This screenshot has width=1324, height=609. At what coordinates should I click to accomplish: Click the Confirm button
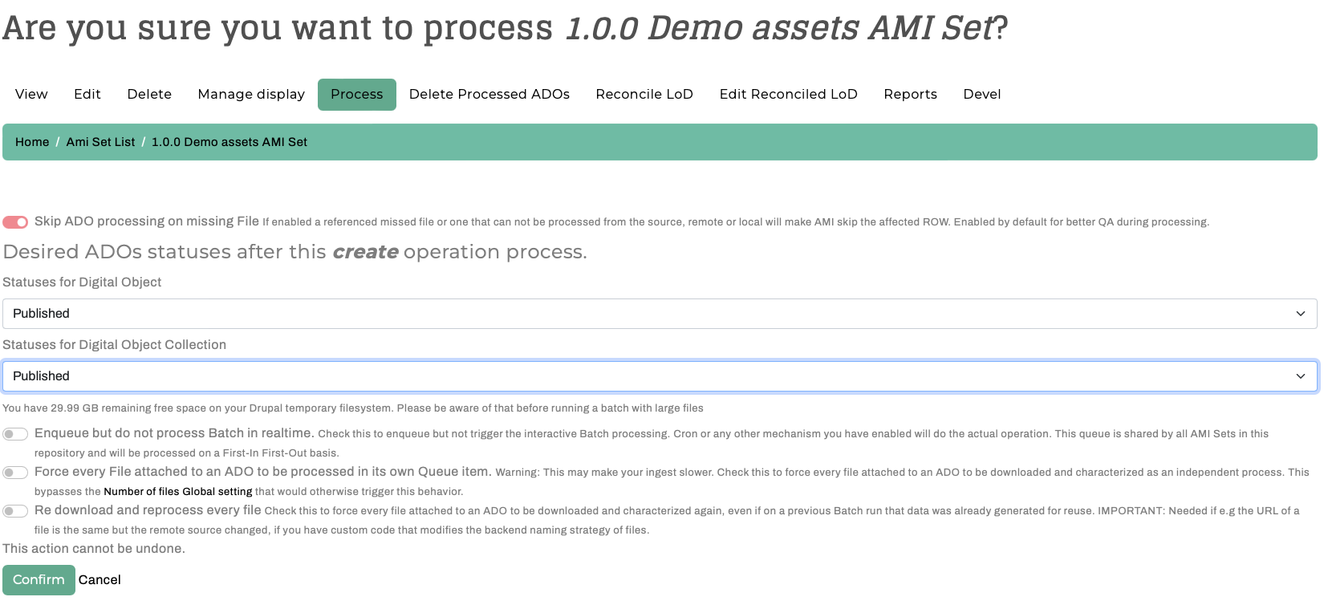click(39, 580)
